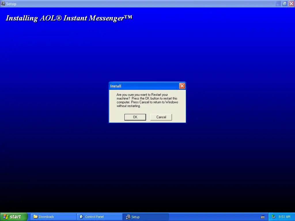Click the tray icon beside the clock
This screenshot has height=221, width=295.
click(273, 217)
